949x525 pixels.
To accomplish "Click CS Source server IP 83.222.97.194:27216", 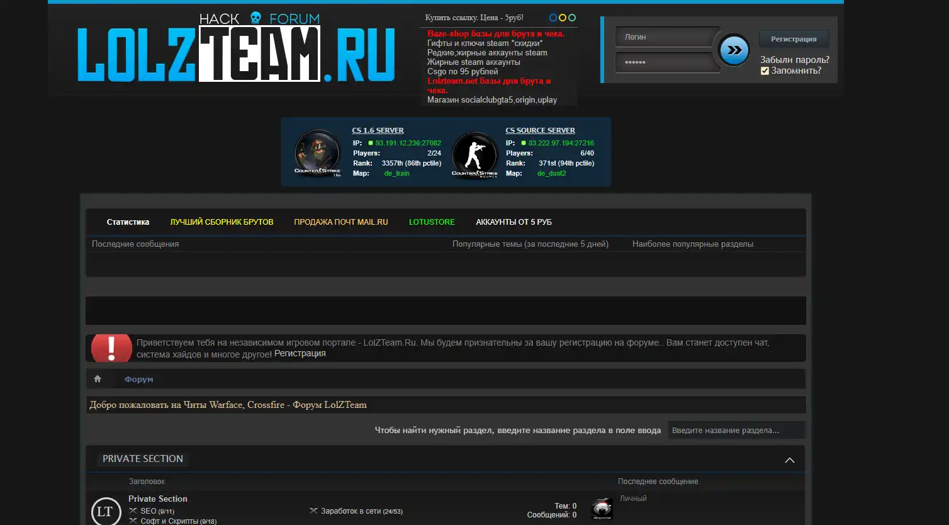I will coord(561,143).
